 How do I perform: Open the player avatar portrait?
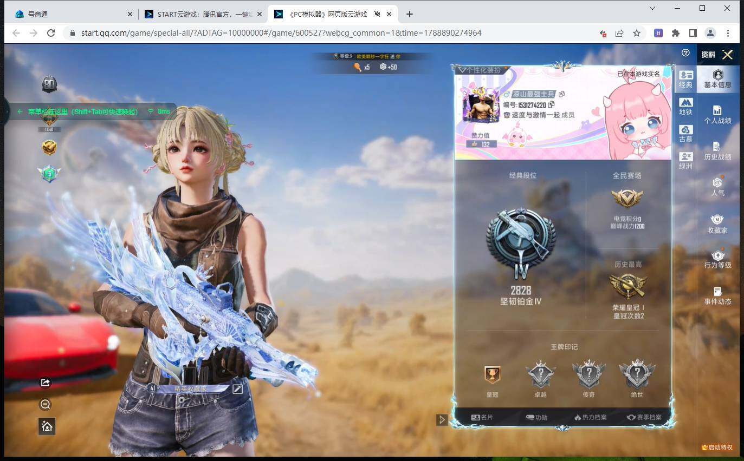[x=481, y=105]
